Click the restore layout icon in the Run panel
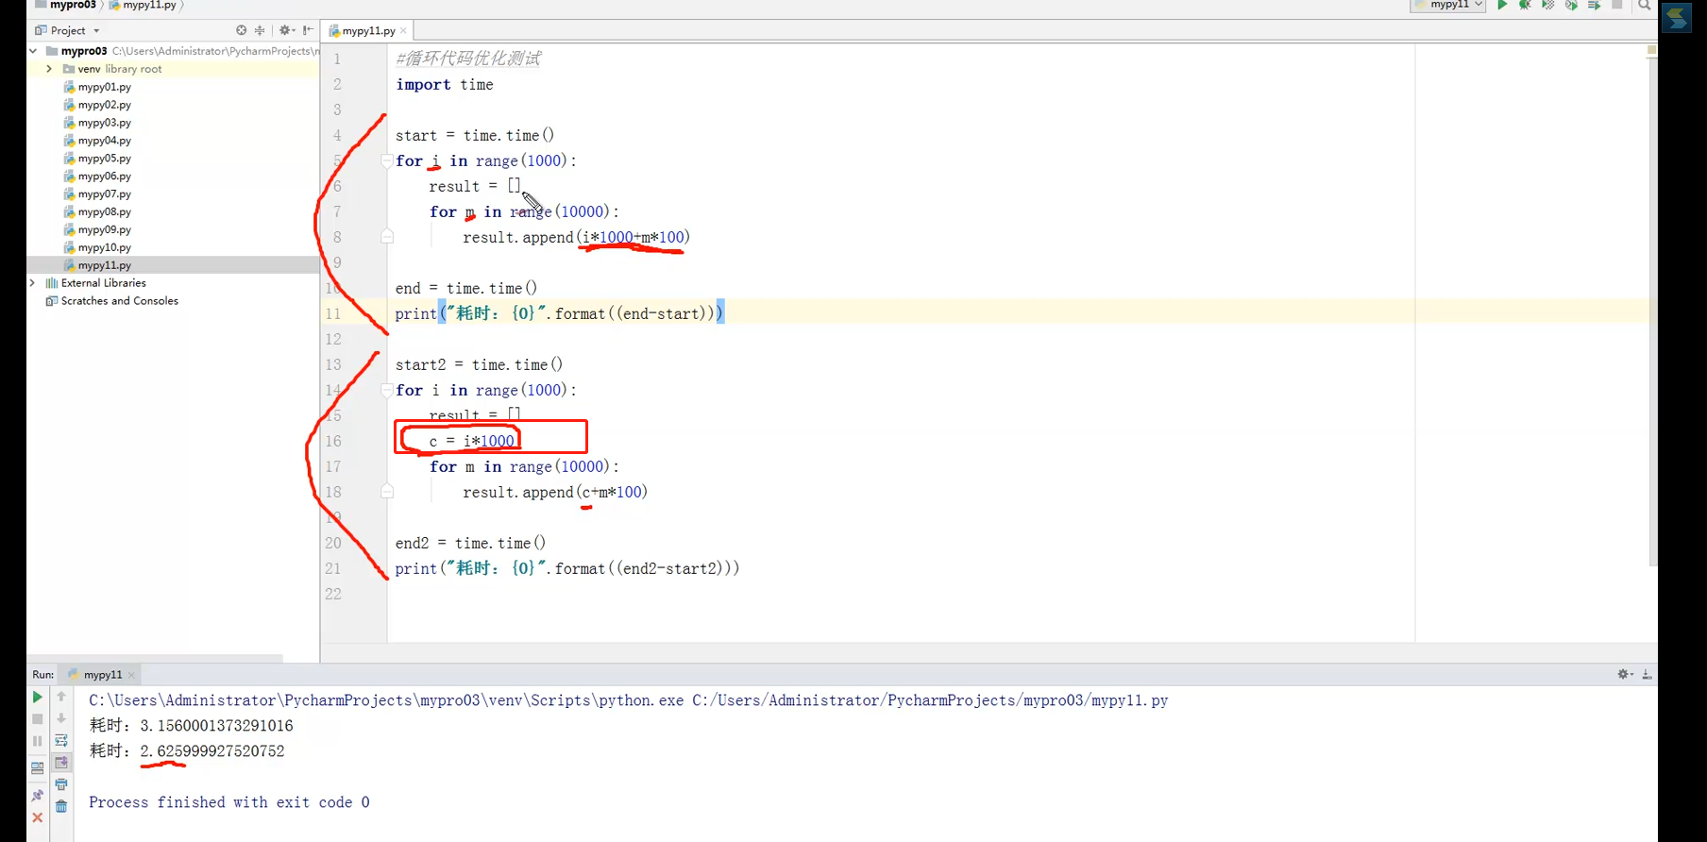 (38, 768)
